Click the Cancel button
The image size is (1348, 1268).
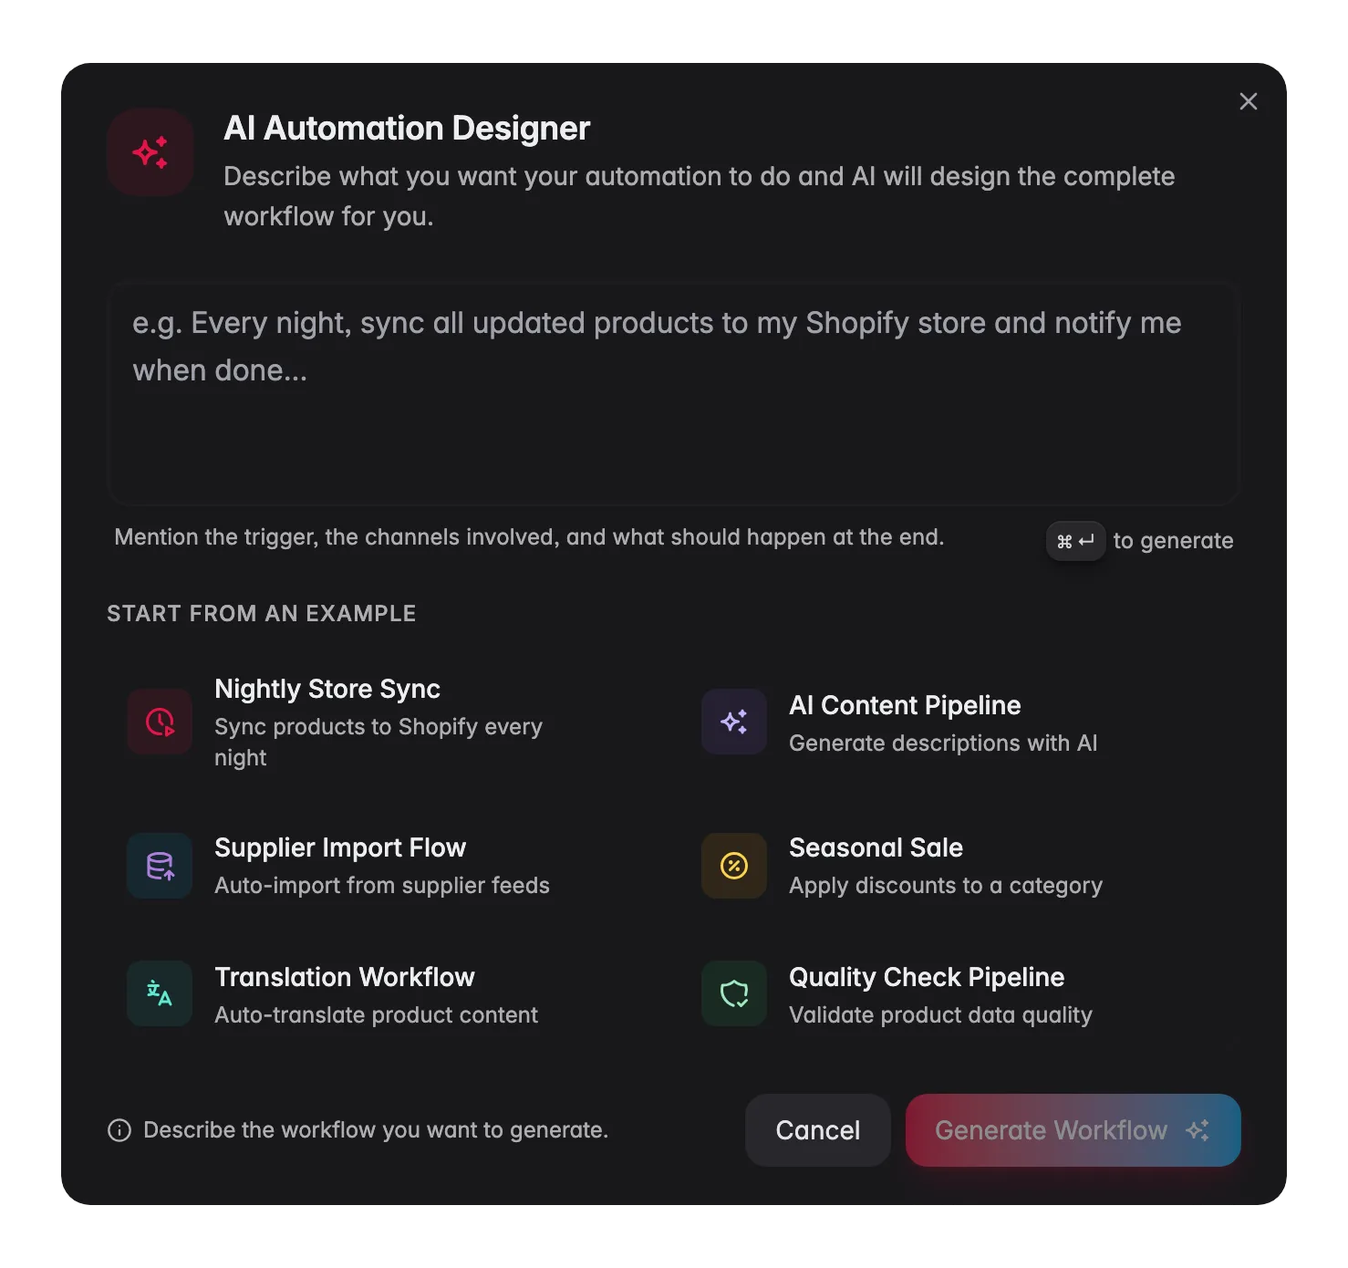[x=818, y=1130]
